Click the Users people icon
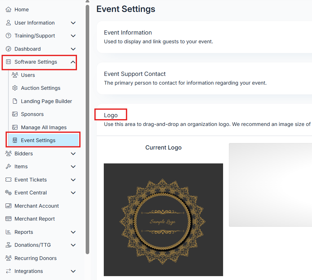 pos(15,75)
